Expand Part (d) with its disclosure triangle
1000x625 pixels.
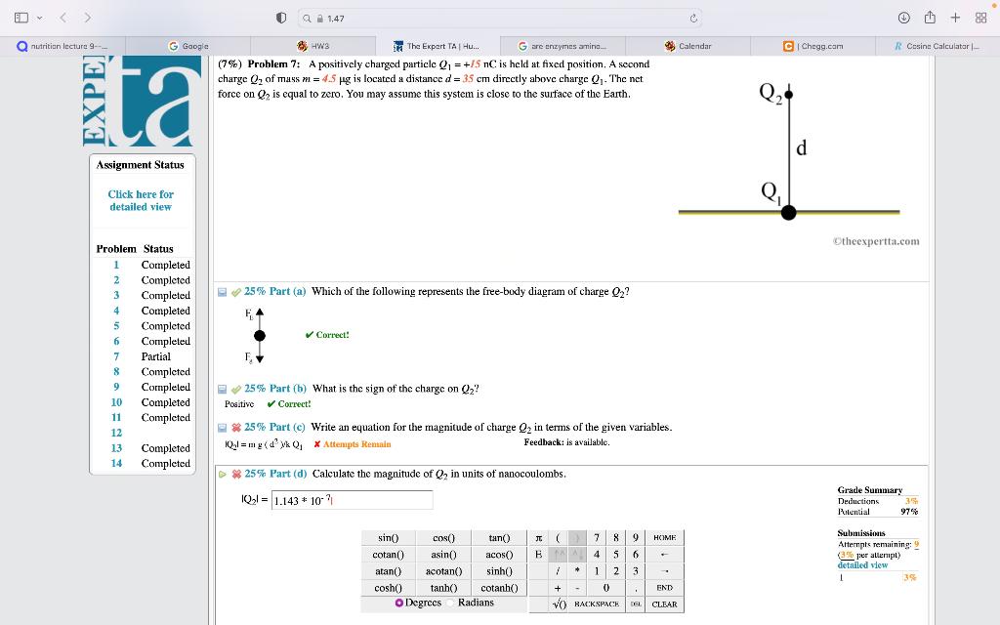point(221,474)
